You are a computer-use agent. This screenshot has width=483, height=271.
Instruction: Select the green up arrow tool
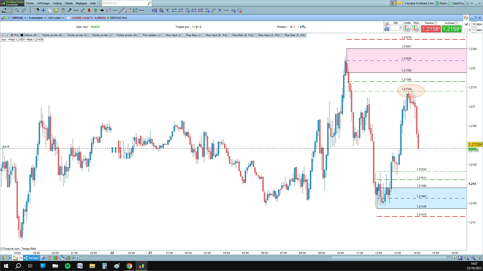tap(96, 10)
